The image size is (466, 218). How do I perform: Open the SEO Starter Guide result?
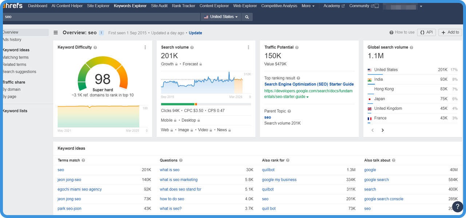pyautogui.click(x=309, y=84)
